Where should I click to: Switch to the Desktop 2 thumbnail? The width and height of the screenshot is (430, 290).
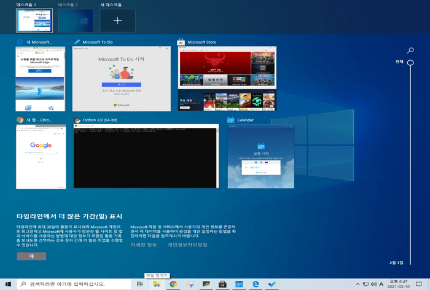point(76,20)
